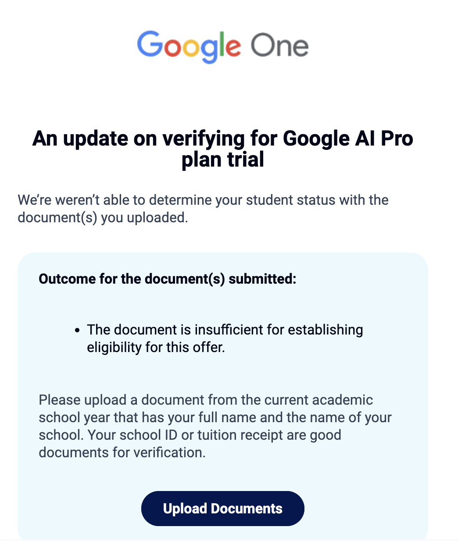Viewport: 458px width, 541px height.
Task: Click the colorful Google wordmark
Action: point(189,47)
